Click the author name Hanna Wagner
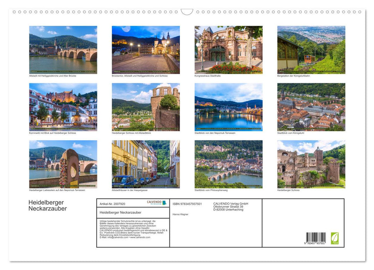 click(179, 214)
